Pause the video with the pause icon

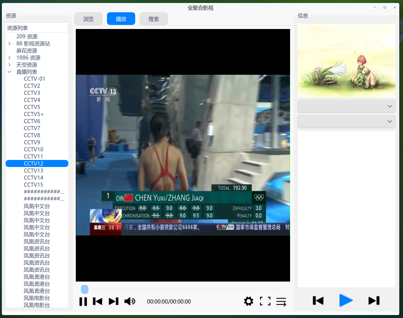point(83,301)
